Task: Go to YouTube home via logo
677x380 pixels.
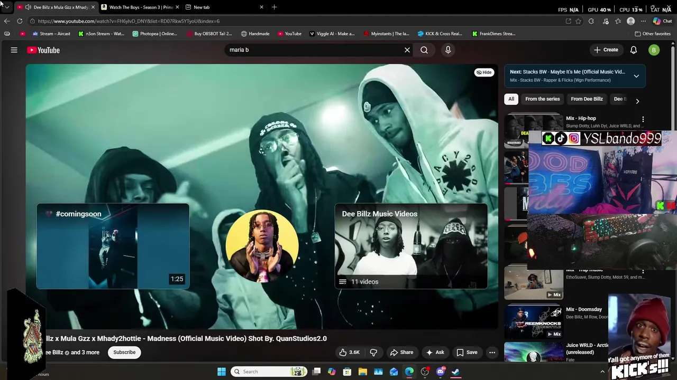Action: click(x=43, y=50)
